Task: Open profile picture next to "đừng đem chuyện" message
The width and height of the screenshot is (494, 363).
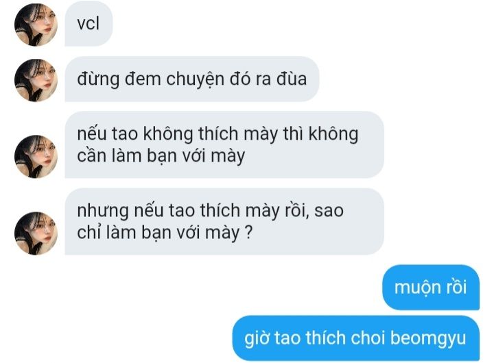Action: [x=36, y=80]
